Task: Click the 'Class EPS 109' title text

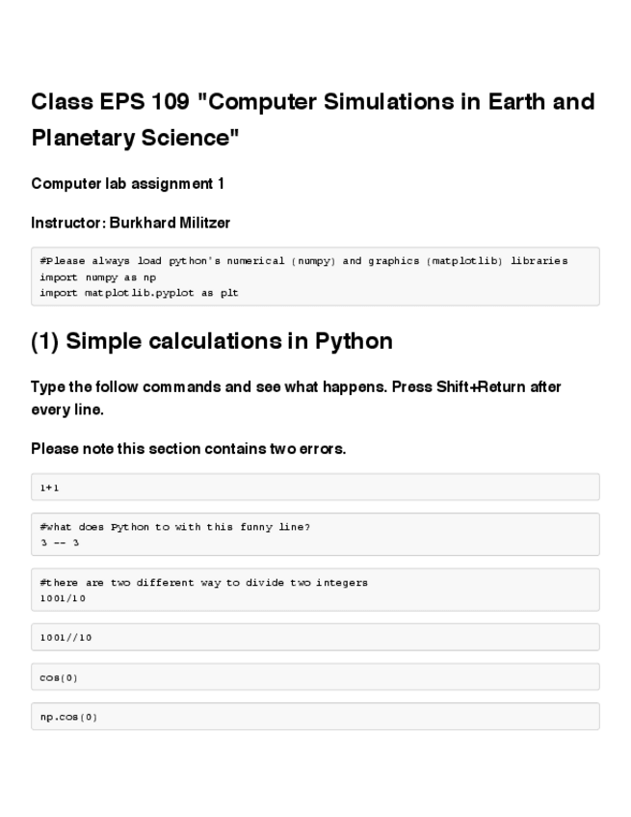Action: (106, 102)
